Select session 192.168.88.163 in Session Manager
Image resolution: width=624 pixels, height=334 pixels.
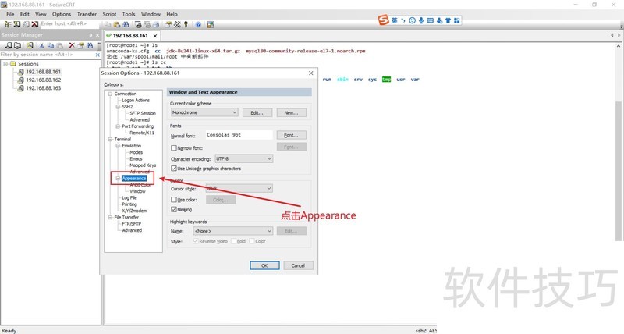(43, 88)
